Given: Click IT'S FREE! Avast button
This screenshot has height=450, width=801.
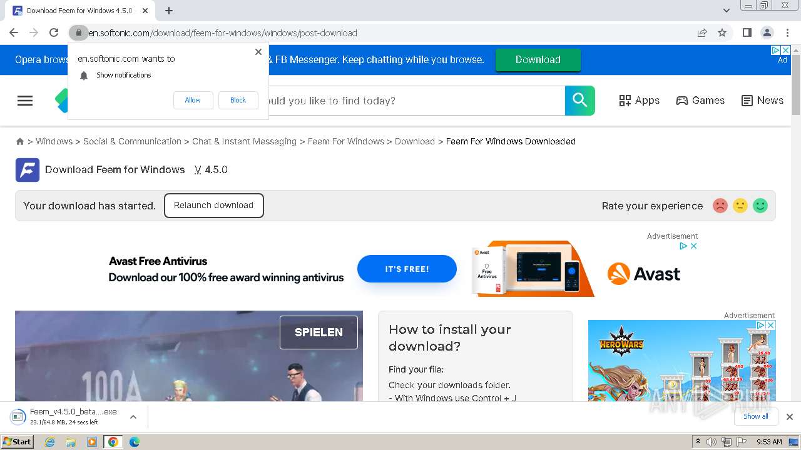Looking at the screenshot, I should tap(407, 269).
